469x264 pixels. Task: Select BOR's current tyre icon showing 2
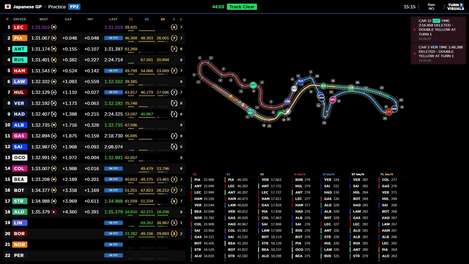[x=174, y=234]
